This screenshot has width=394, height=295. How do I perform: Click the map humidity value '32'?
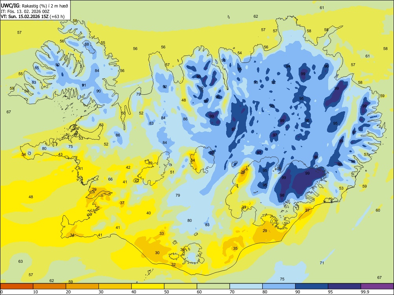tap(173, 265)
